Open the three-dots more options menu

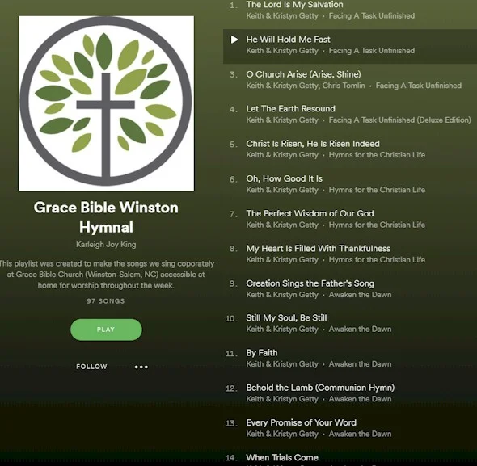click(x=141, y=367)
